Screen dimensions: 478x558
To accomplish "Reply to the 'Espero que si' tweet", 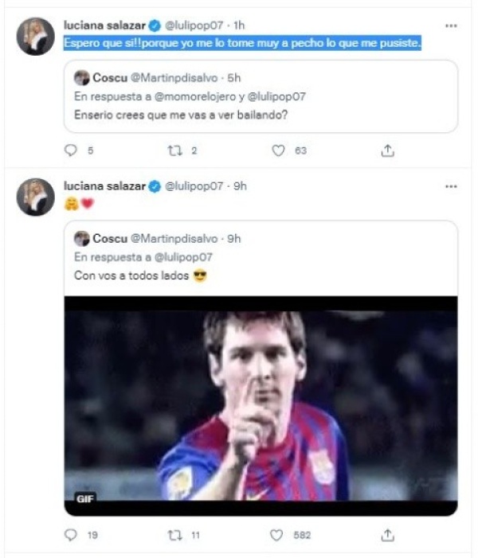I will (x=72, y=150).
